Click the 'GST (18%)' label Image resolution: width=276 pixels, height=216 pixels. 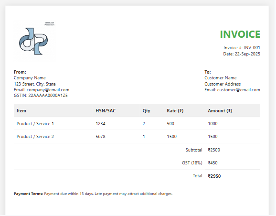click(x=192, y=163)
